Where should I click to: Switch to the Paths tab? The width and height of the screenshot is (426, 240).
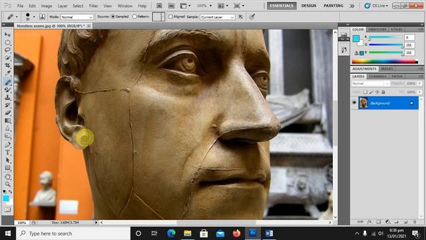397,77
